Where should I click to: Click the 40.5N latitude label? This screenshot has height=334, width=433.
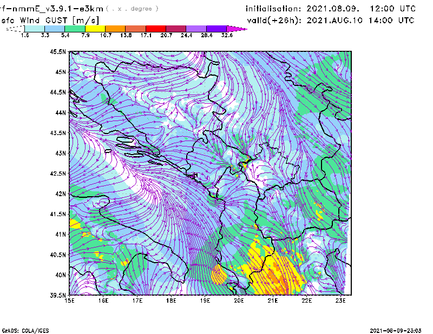(58, 255)
